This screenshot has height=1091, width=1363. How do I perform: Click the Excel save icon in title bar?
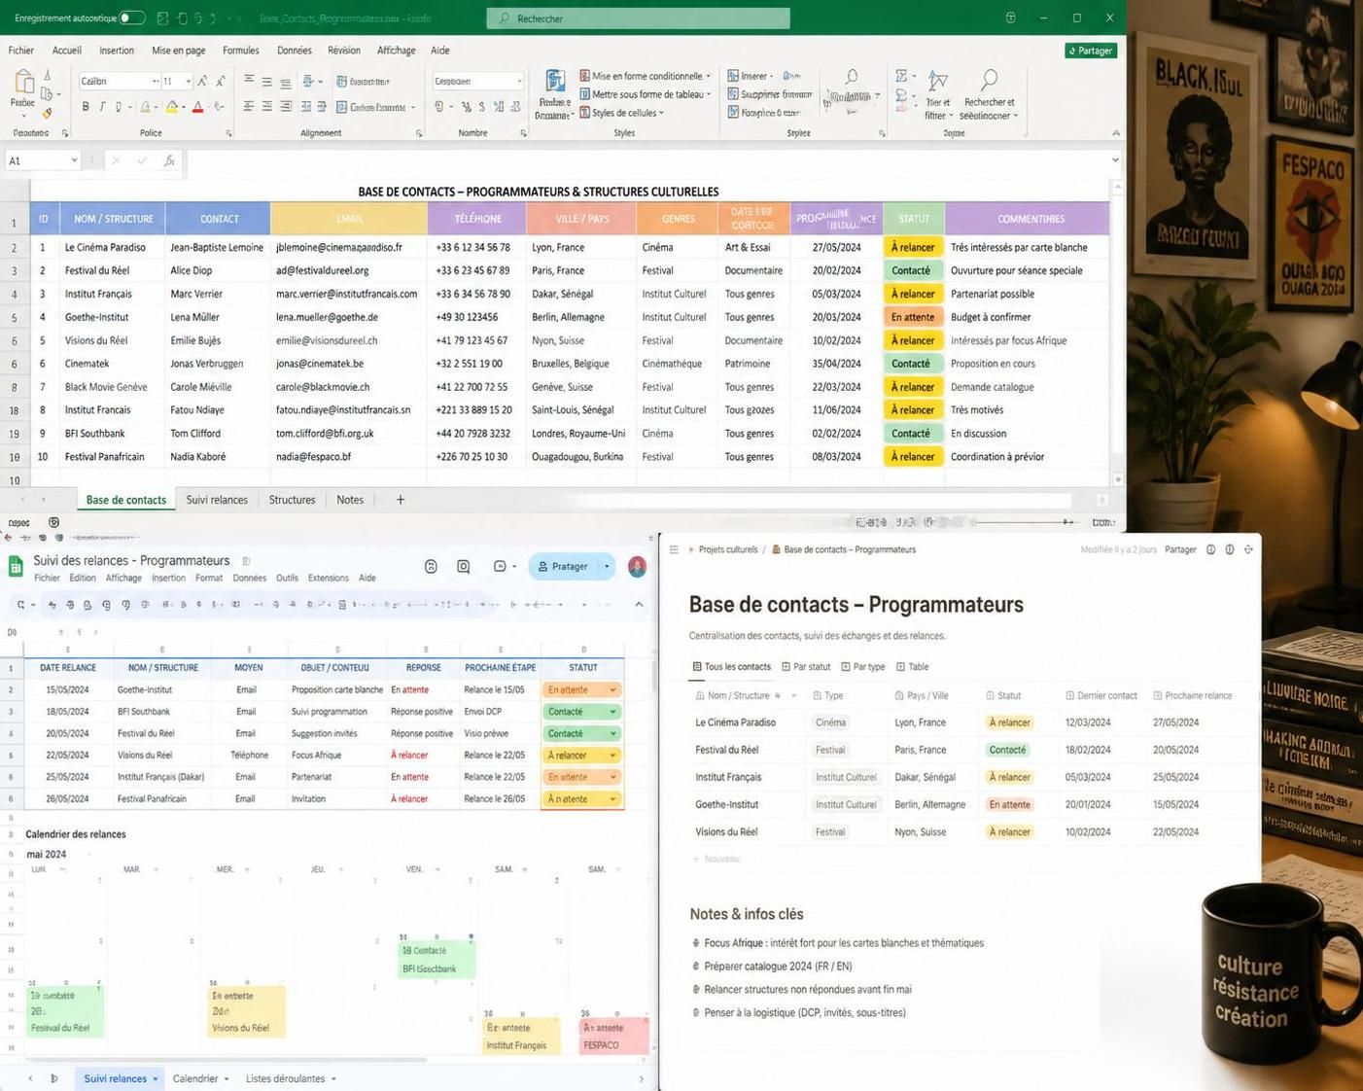162,18
